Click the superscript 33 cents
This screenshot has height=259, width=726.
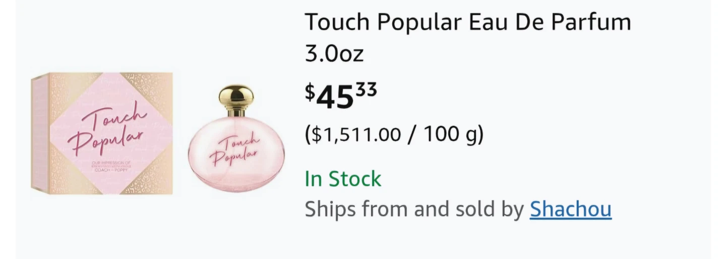[x=366, y=90]
